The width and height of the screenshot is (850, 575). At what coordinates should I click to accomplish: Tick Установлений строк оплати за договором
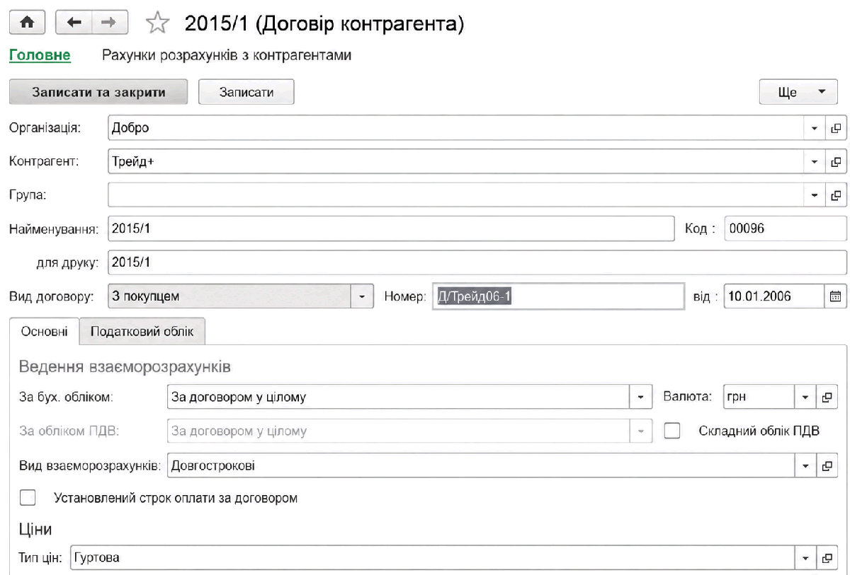(x=28, y=498)
